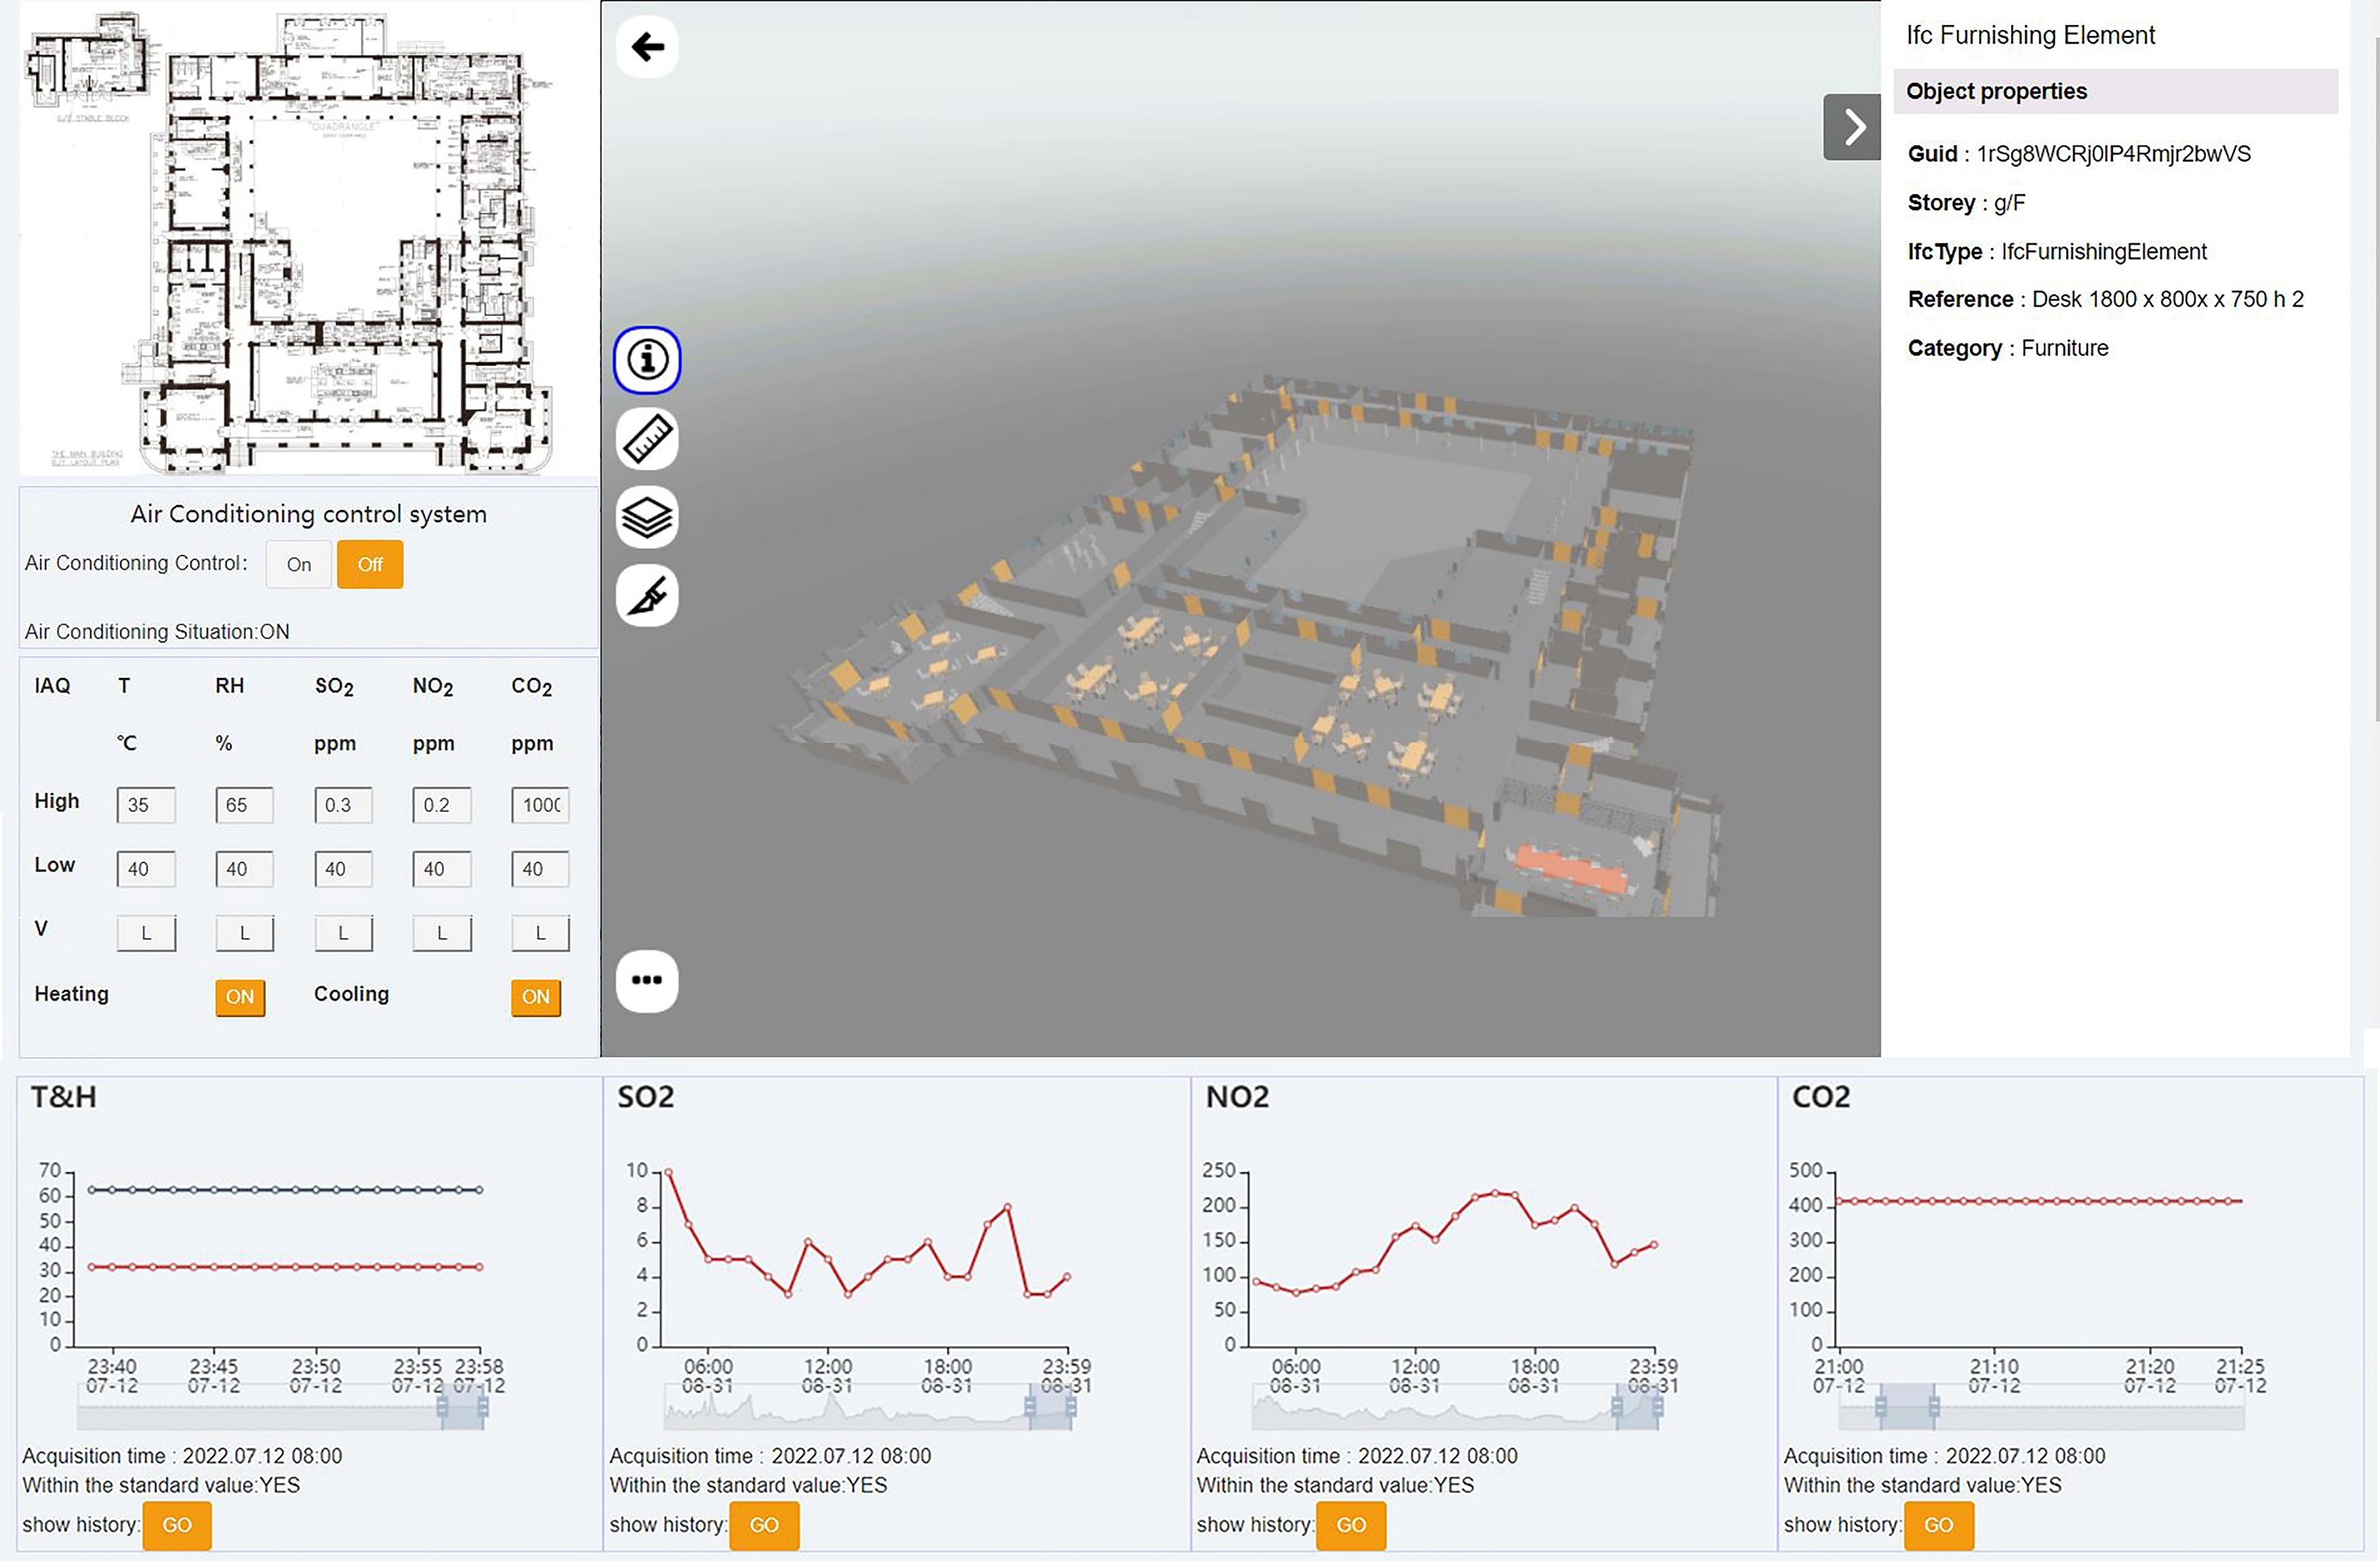Click the RH ventilation level L box

point(244,934)
